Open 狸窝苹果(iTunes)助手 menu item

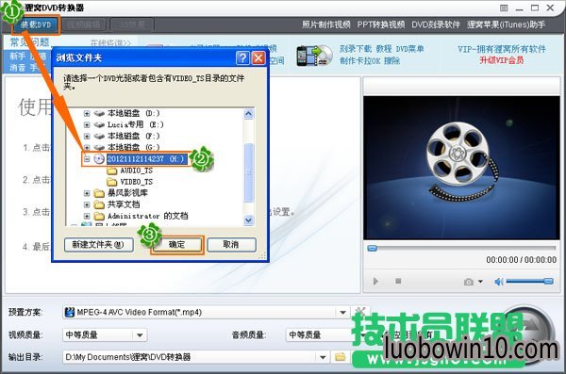(506, 24)
